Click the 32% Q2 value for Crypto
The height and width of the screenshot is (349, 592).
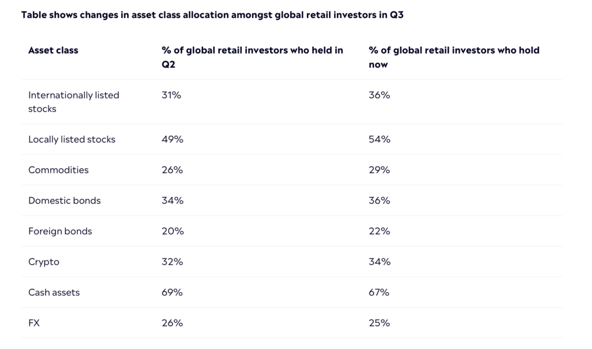click(x=172, y=261)
